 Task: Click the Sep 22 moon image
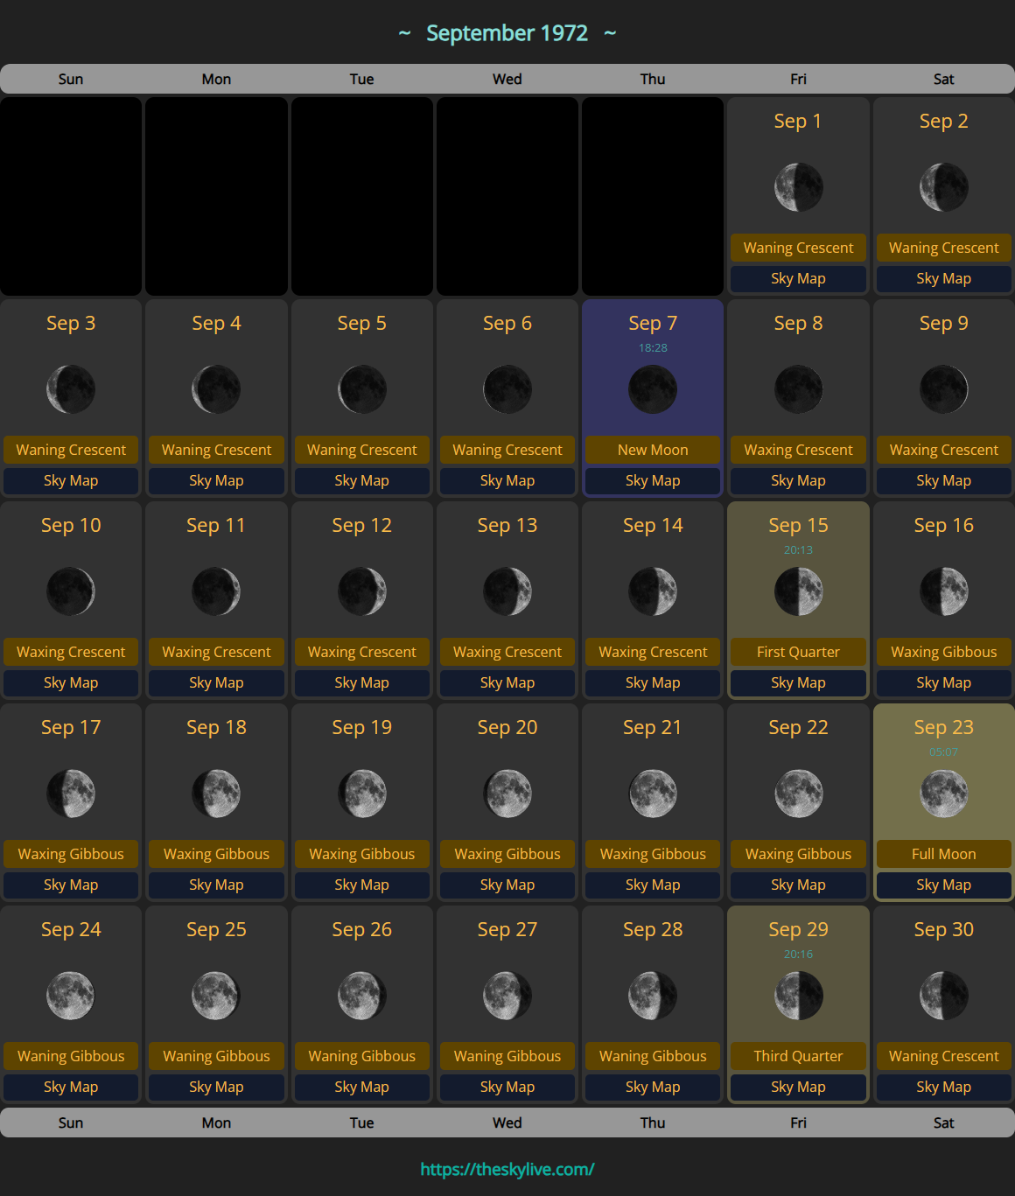[798, 794]
